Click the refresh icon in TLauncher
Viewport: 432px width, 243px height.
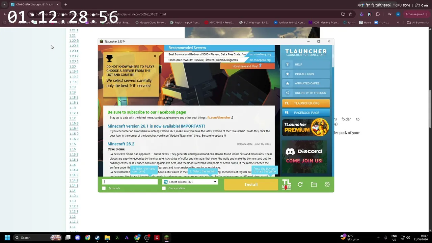coord(300,184)
